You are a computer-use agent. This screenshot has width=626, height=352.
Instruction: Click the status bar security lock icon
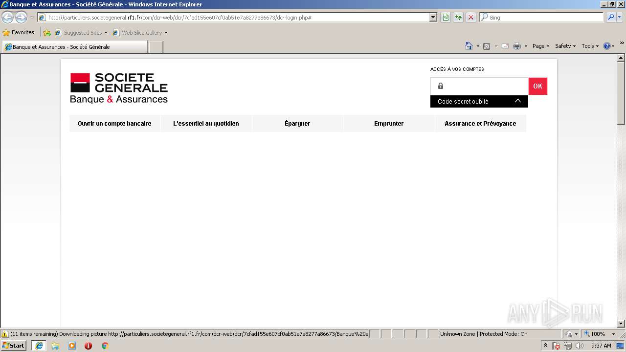(x=569, y=334)
